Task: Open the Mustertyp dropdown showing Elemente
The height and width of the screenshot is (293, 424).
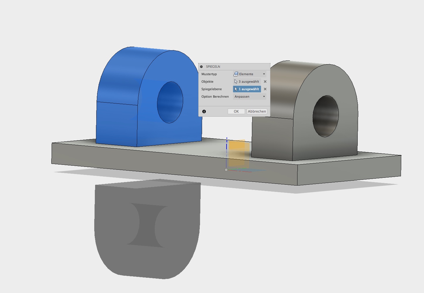Action: click(x=249, y=74)
